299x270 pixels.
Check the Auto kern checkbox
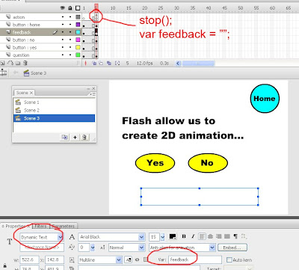229,260
